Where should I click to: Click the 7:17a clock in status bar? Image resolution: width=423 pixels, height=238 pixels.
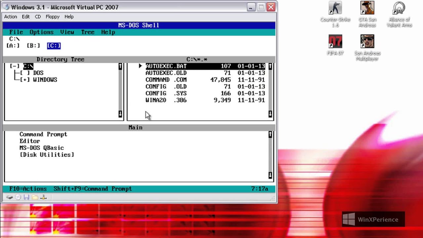[x=259, y=189]
